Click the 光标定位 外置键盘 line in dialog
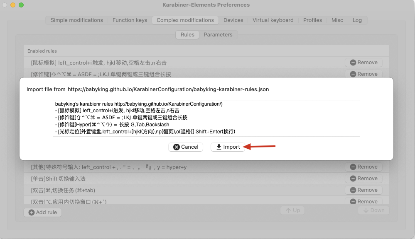Image resolution: width=415 pixels, height=239 pixels. [x=145, y=131]
